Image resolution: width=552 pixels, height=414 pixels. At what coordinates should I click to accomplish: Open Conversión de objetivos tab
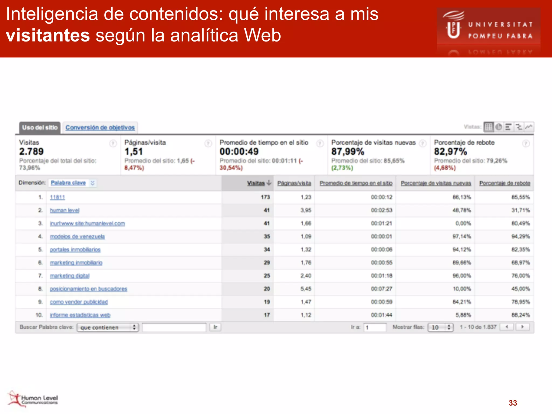pyautogui.click(x=100, y=127)
